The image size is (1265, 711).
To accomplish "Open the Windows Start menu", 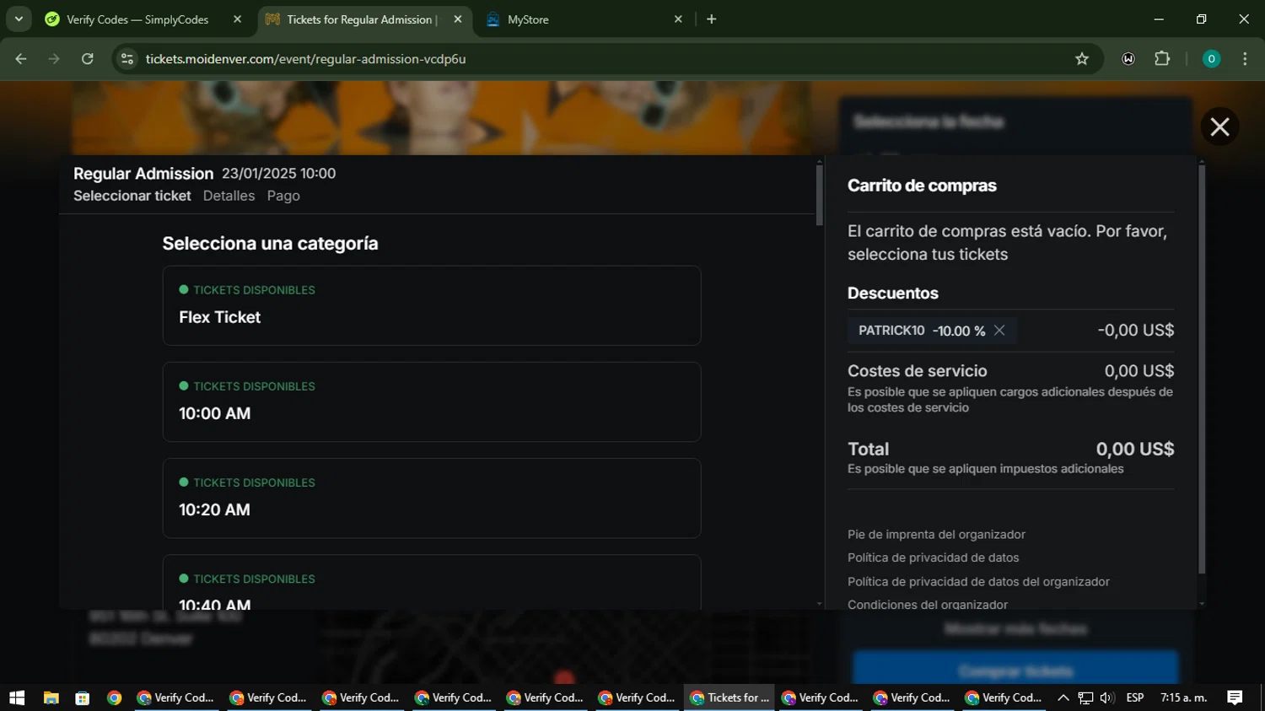I will [17, 698].
